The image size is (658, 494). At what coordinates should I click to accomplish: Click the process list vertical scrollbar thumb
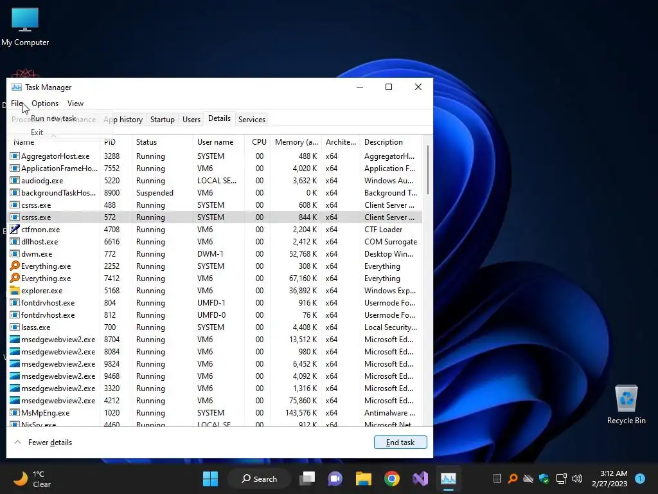[427, 170]
